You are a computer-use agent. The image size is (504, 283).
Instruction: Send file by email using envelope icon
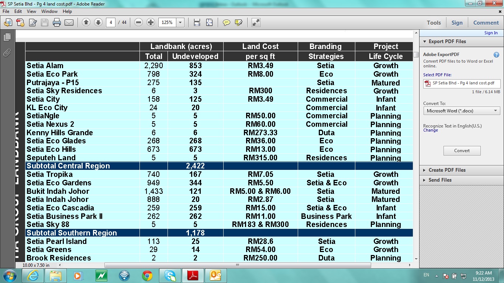point(69,22)
